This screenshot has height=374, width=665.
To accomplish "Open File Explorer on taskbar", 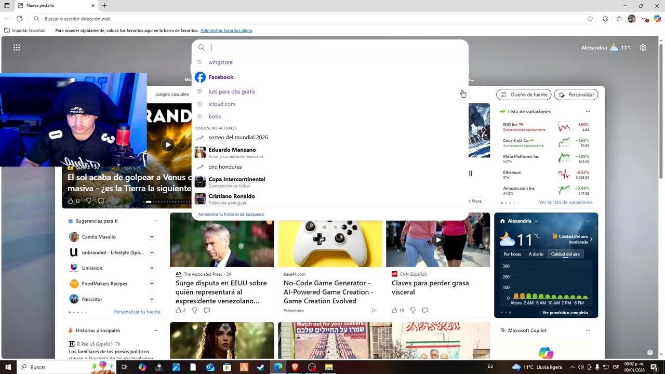I will click(x=329, y=367).
